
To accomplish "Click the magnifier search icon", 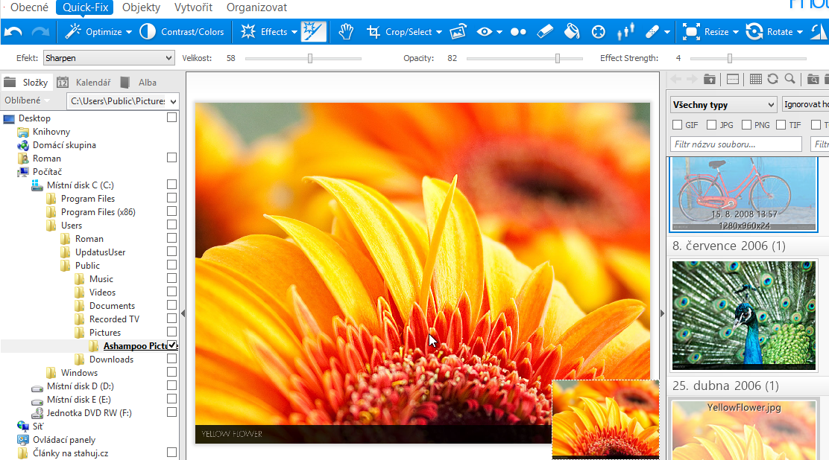I will (x=790, y=79).
